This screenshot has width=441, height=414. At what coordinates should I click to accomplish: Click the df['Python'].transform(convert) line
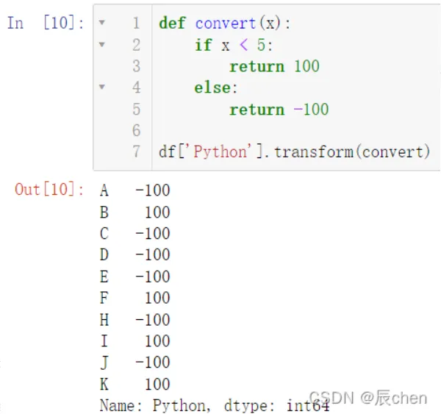[295, 151]
